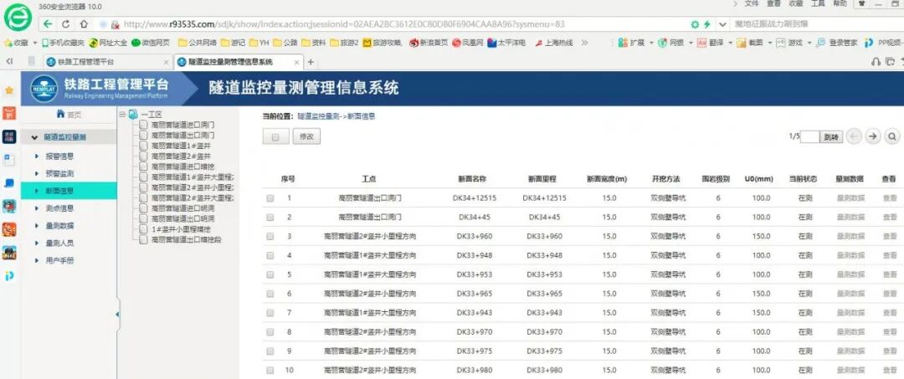Switch to the 铁路工程管理平台 tab
Screen dimensions: 904x379
107,62
